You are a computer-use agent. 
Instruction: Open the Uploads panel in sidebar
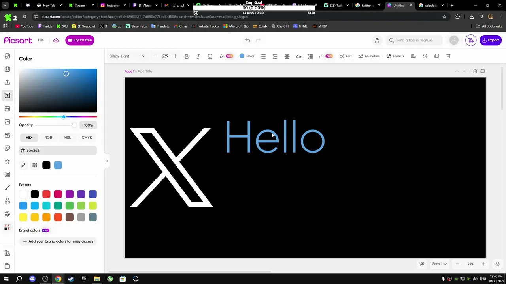click(7, 82)
